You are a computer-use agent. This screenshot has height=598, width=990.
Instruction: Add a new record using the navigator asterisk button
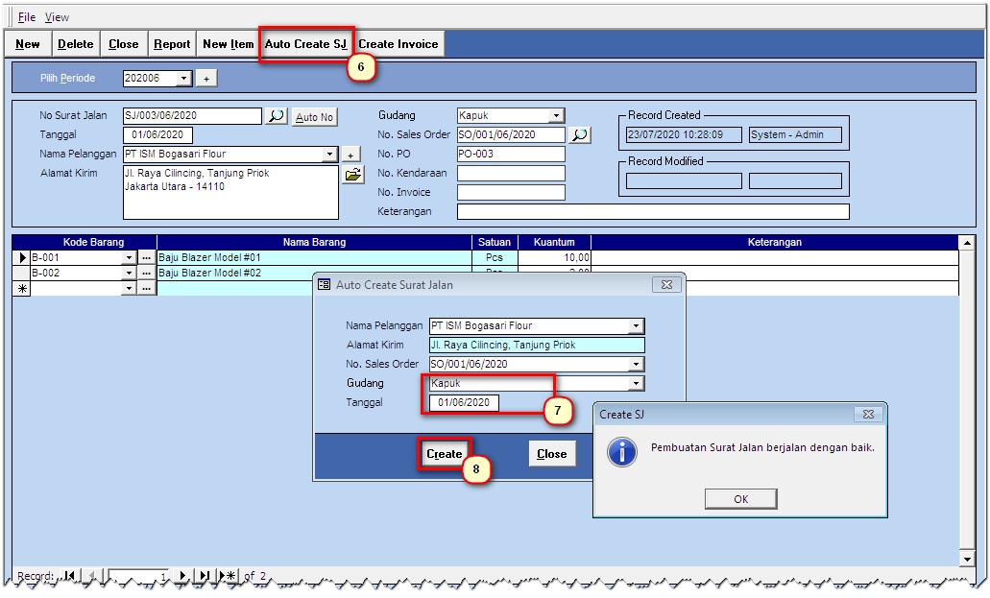tap(229, 576)
